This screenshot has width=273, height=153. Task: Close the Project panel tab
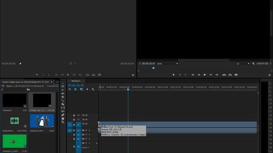[x=52, y=82]
